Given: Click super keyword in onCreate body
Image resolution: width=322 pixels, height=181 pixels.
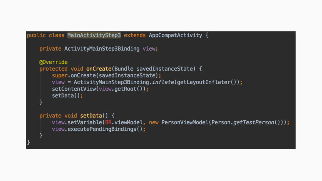Looking at the screenshot, I should click(60, 75).
